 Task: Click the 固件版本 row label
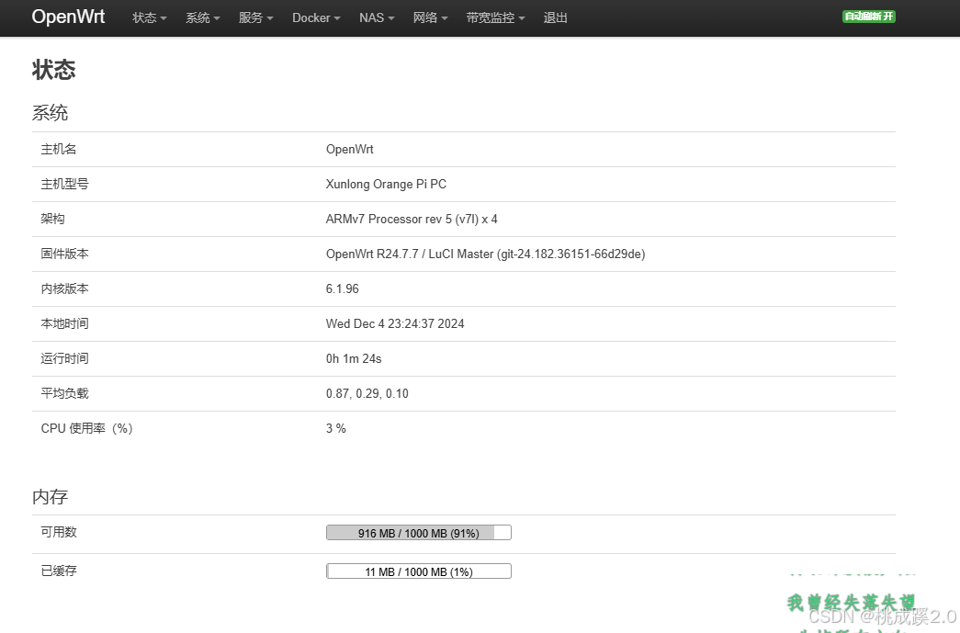[x=65, y=254]
